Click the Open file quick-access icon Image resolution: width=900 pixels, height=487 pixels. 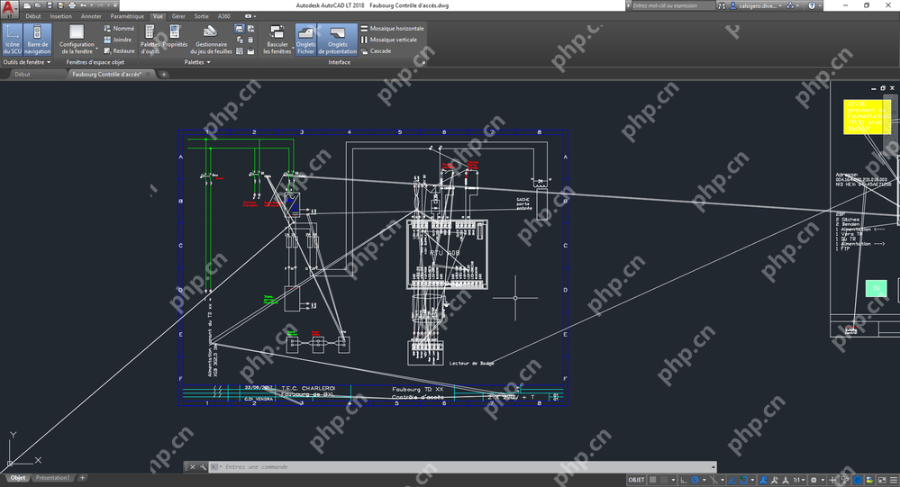click(38, 5)
